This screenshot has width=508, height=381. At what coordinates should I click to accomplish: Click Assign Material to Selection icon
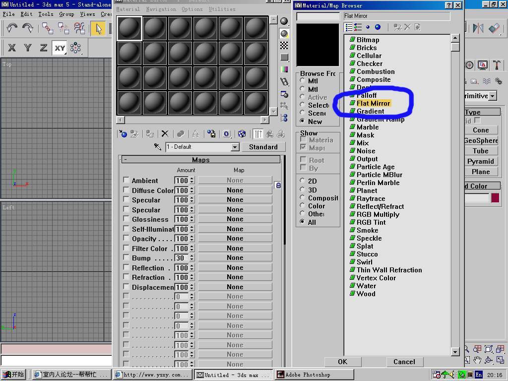click(150, 133)
